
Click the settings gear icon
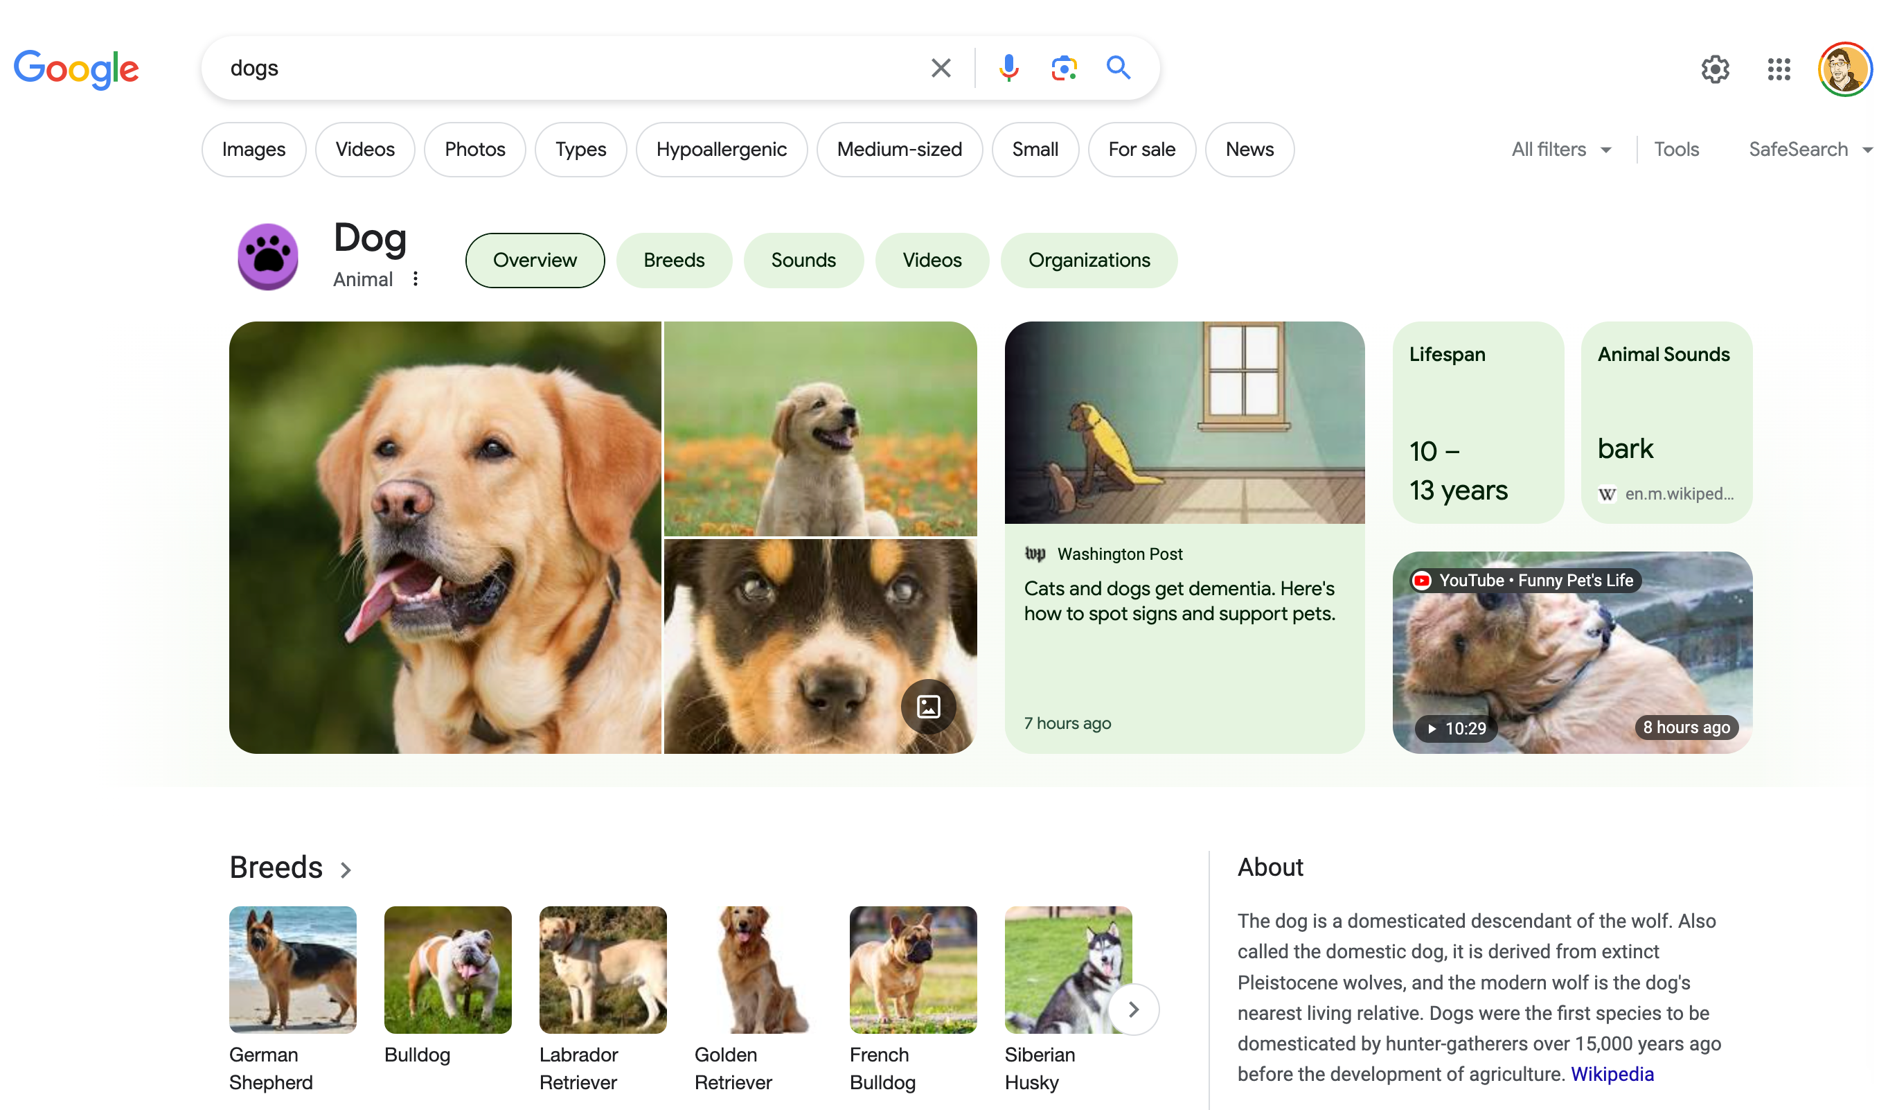pos(1715,67)
